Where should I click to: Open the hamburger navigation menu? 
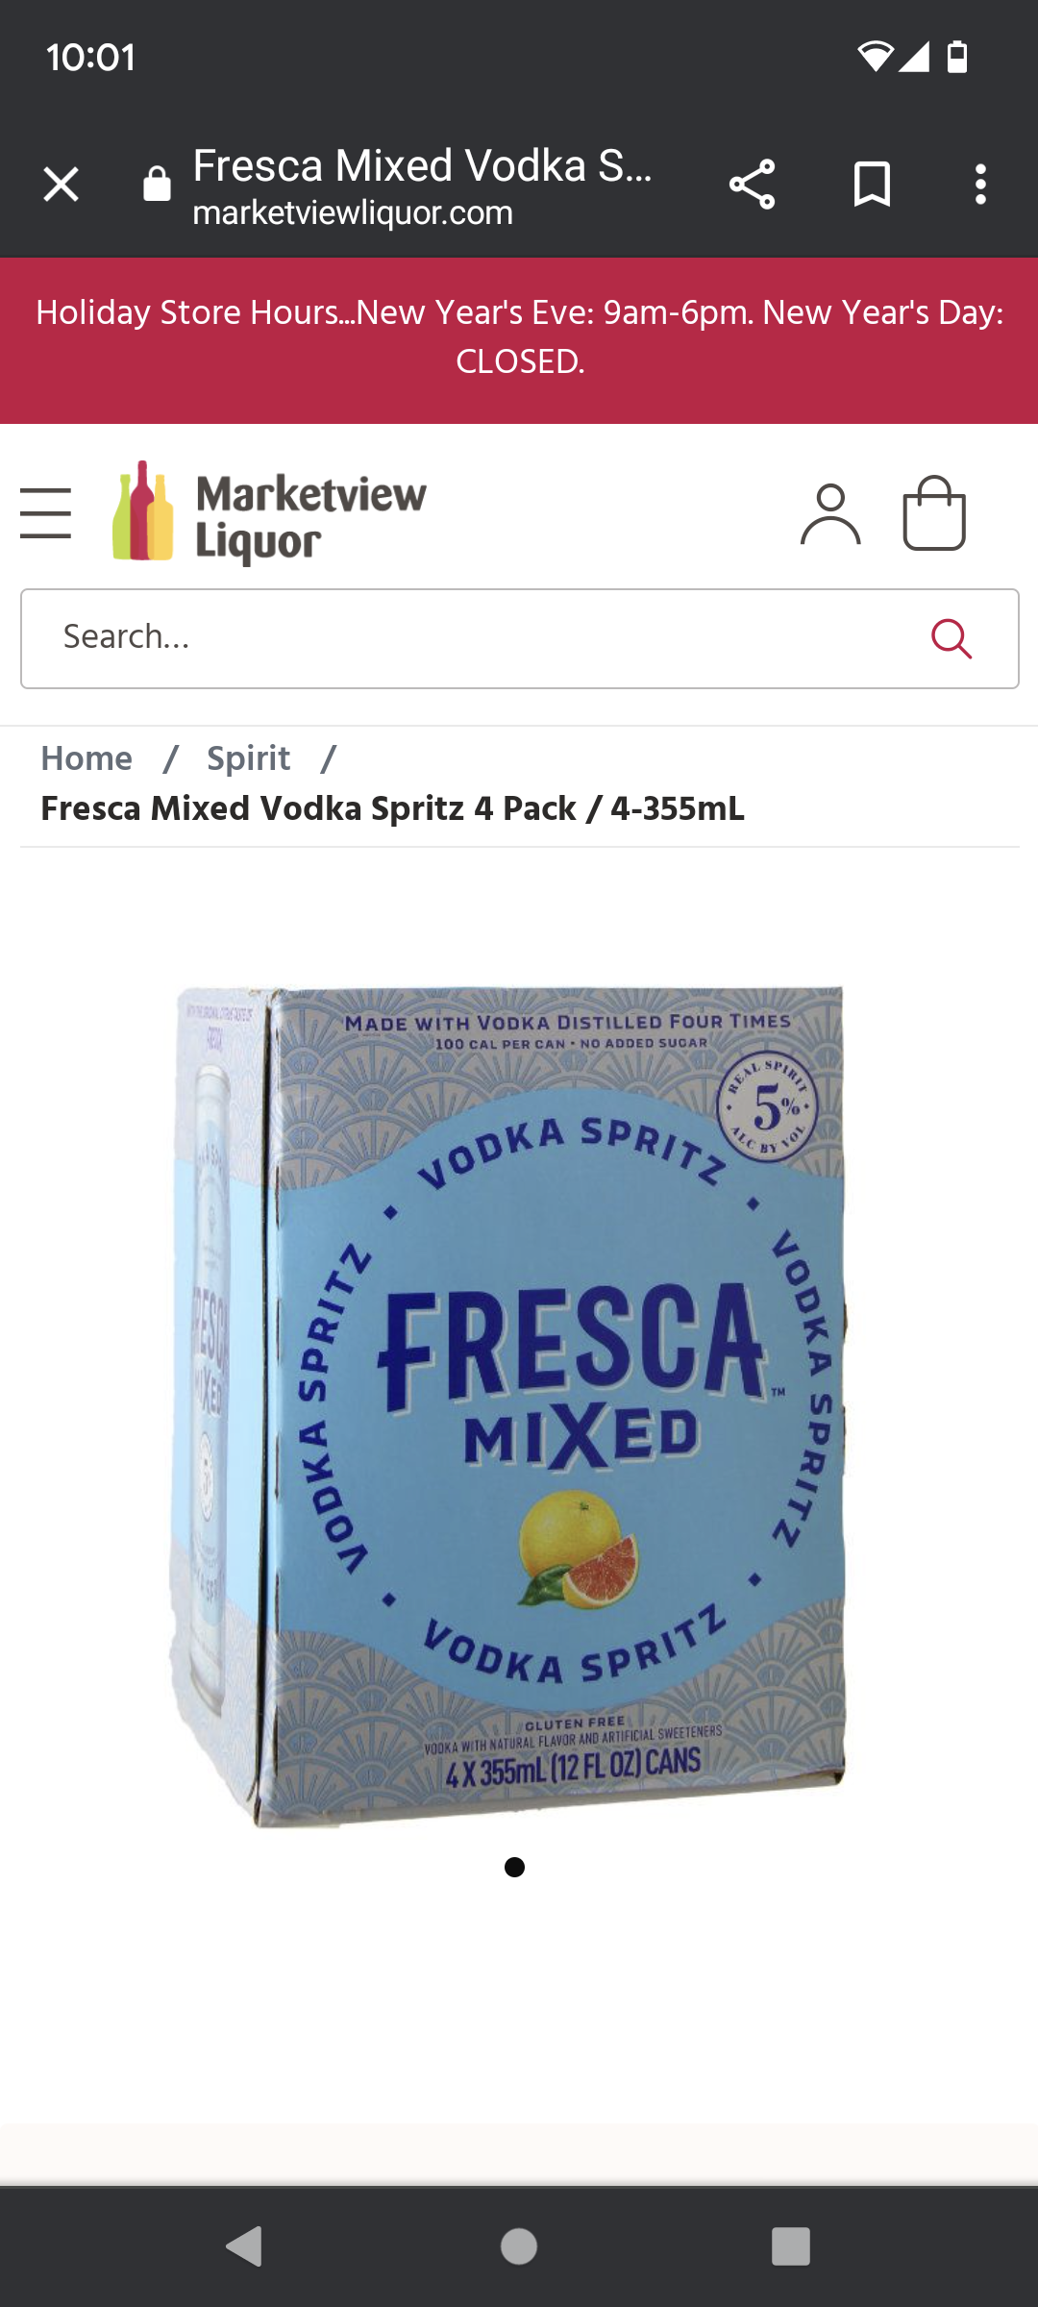pyautogui.click(x=45, y=512)
